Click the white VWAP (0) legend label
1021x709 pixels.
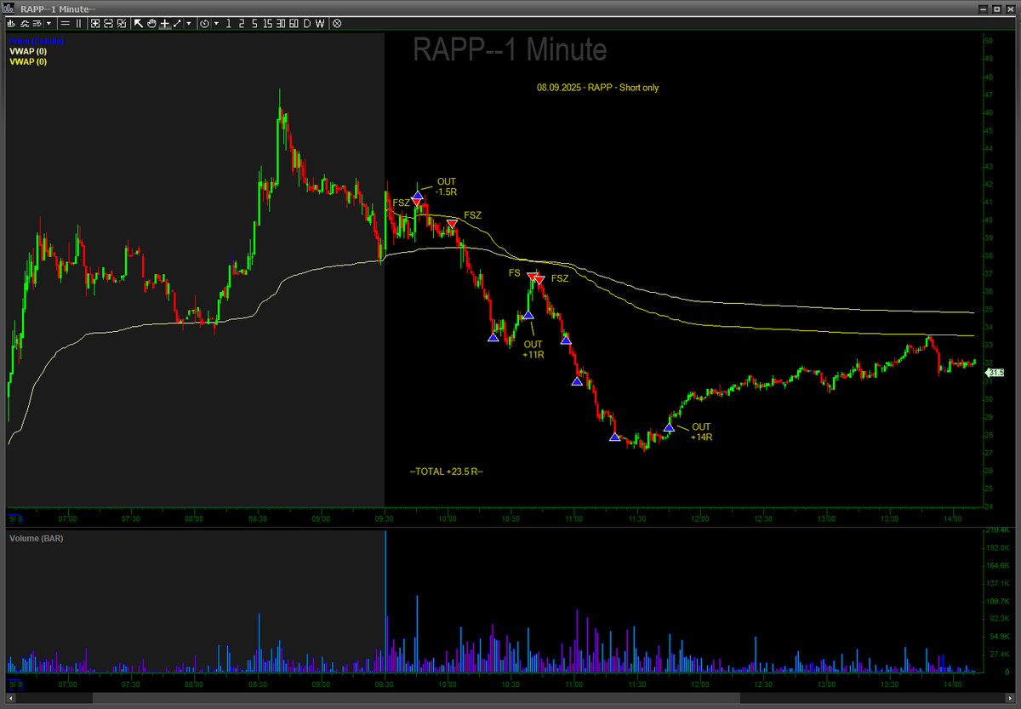pyautogui.click(x=28, y=51)
